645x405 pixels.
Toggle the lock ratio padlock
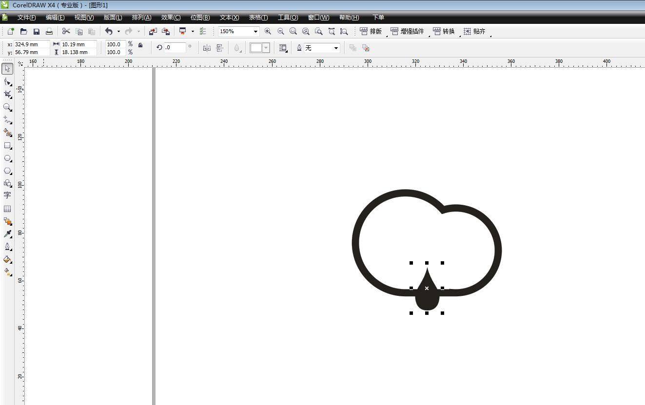(140, 45)
